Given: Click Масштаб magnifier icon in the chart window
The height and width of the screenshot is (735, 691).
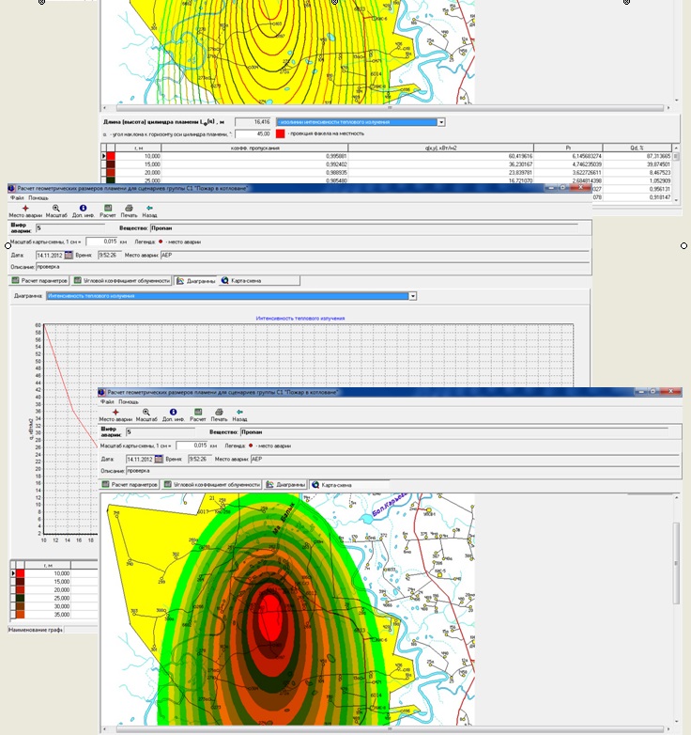Looking at the screenshot, I should pos(55,206).
